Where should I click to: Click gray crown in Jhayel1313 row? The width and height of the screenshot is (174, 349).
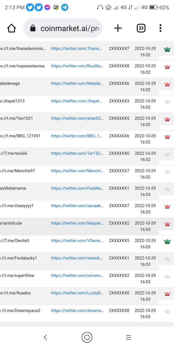pyautogui.click(x=167, y=102)
